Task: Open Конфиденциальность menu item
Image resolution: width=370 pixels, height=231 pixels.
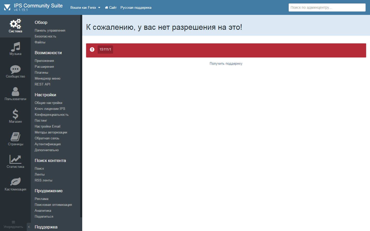Action: click(x=52, y=114)
